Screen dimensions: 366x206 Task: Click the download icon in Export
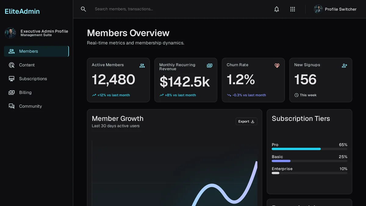253,121
